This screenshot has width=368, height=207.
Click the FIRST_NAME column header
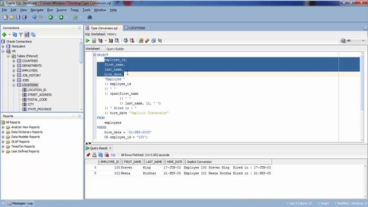(x=132, y=162)
